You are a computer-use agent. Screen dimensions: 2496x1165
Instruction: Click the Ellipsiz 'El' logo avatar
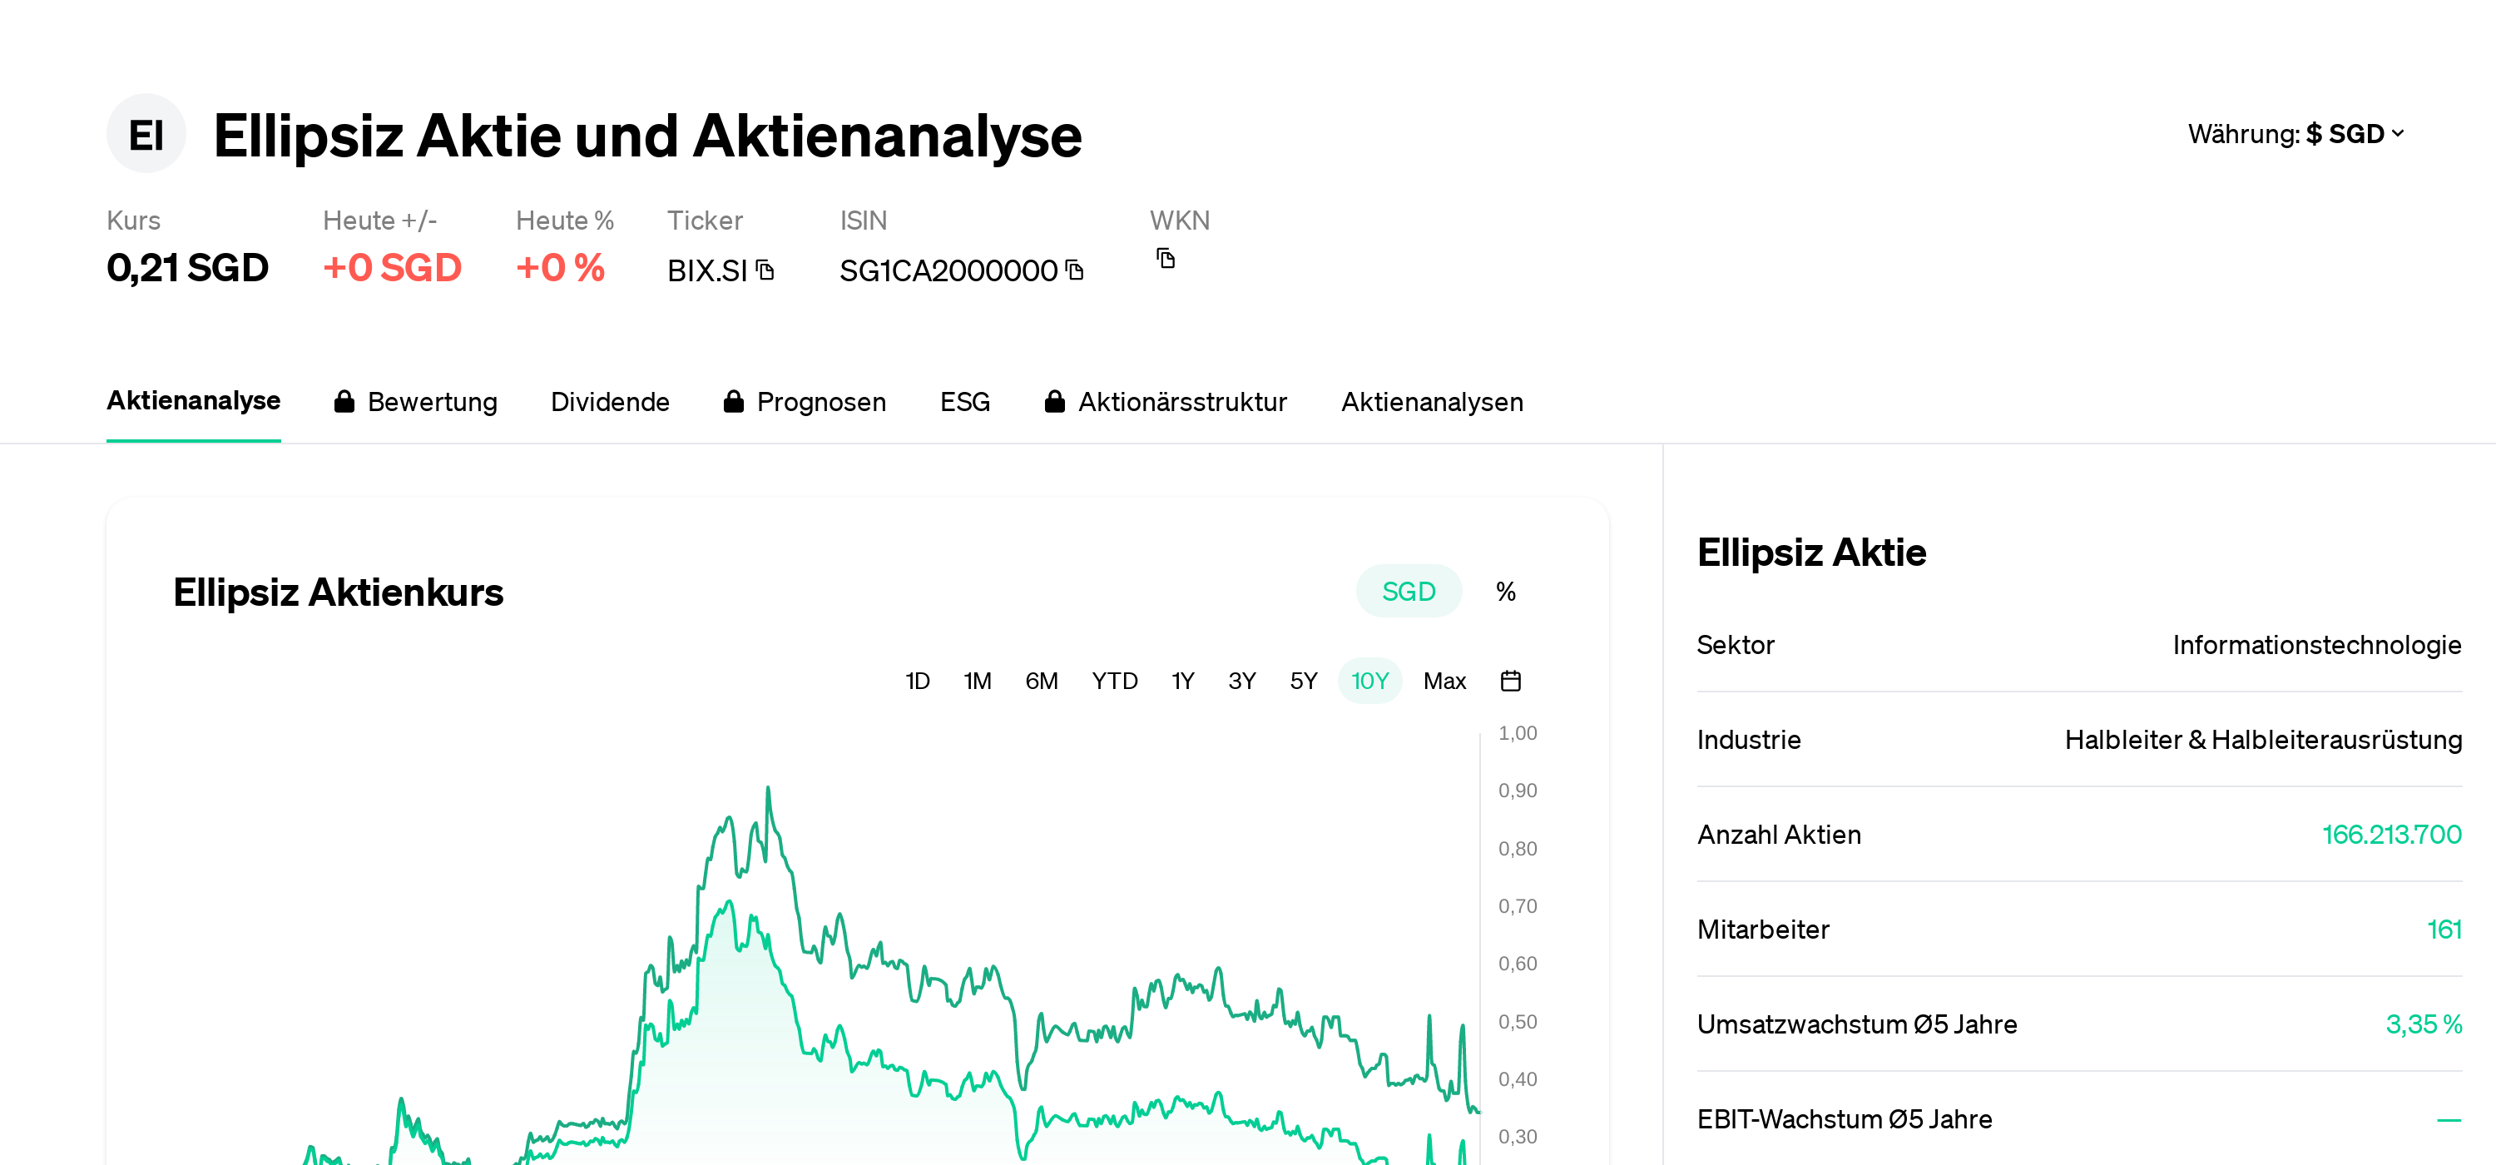point(146,134)
